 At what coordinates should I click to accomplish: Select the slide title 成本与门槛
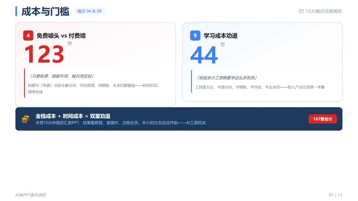[45, 11]
